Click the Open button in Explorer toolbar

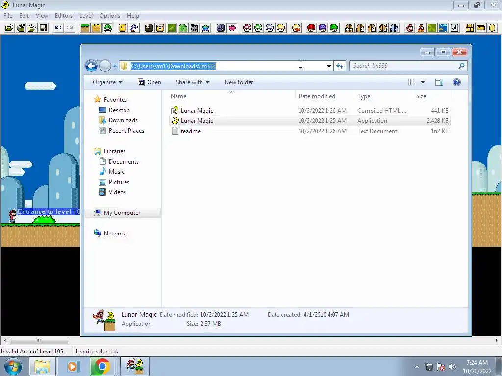tap(150, 82)
